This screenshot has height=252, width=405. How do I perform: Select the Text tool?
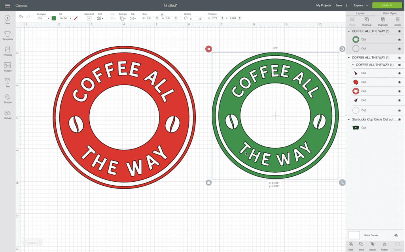pos(8,83)
